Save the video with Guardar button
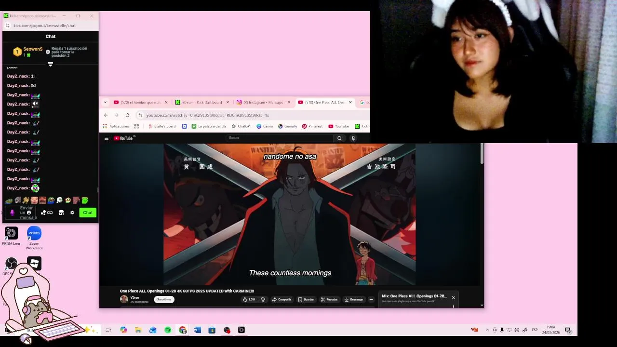 click(x=306, y=299)
